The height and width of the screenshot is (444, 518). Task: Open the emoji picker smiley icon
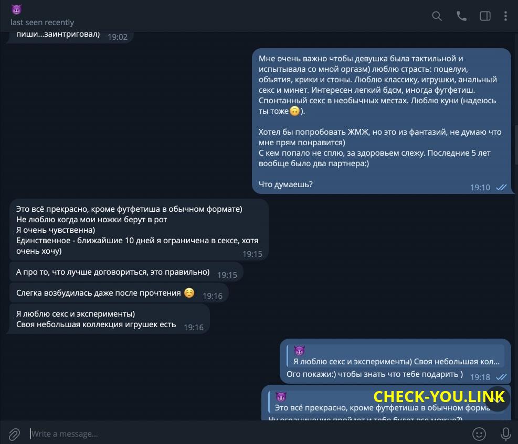479,434
